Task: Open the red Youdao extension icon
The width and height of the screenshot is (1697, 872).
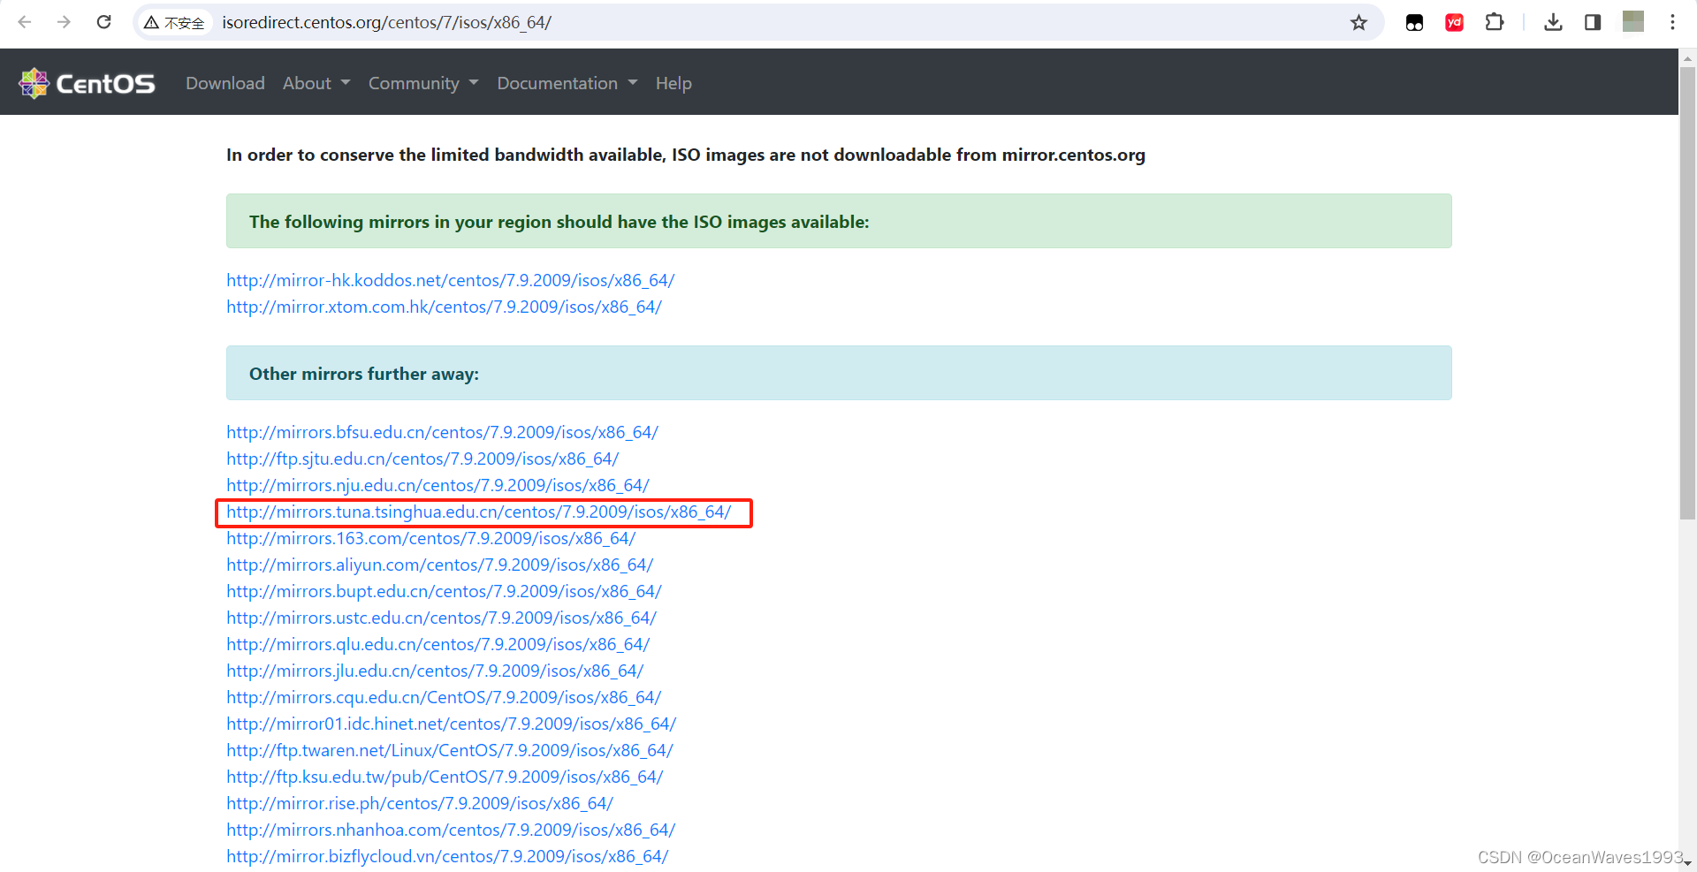Action: click(1454, 23)
